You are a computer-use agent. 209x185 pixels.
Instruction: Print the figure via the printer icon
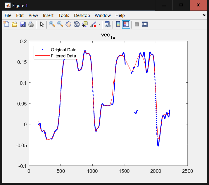tap(31, 24)
